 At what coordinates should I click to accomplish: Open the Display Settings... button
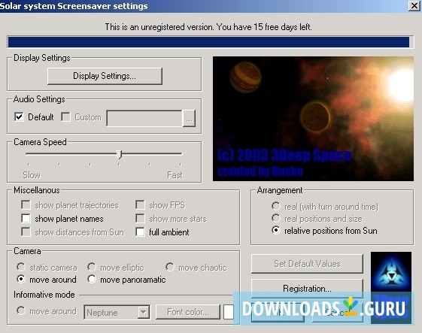coord(105,76)
